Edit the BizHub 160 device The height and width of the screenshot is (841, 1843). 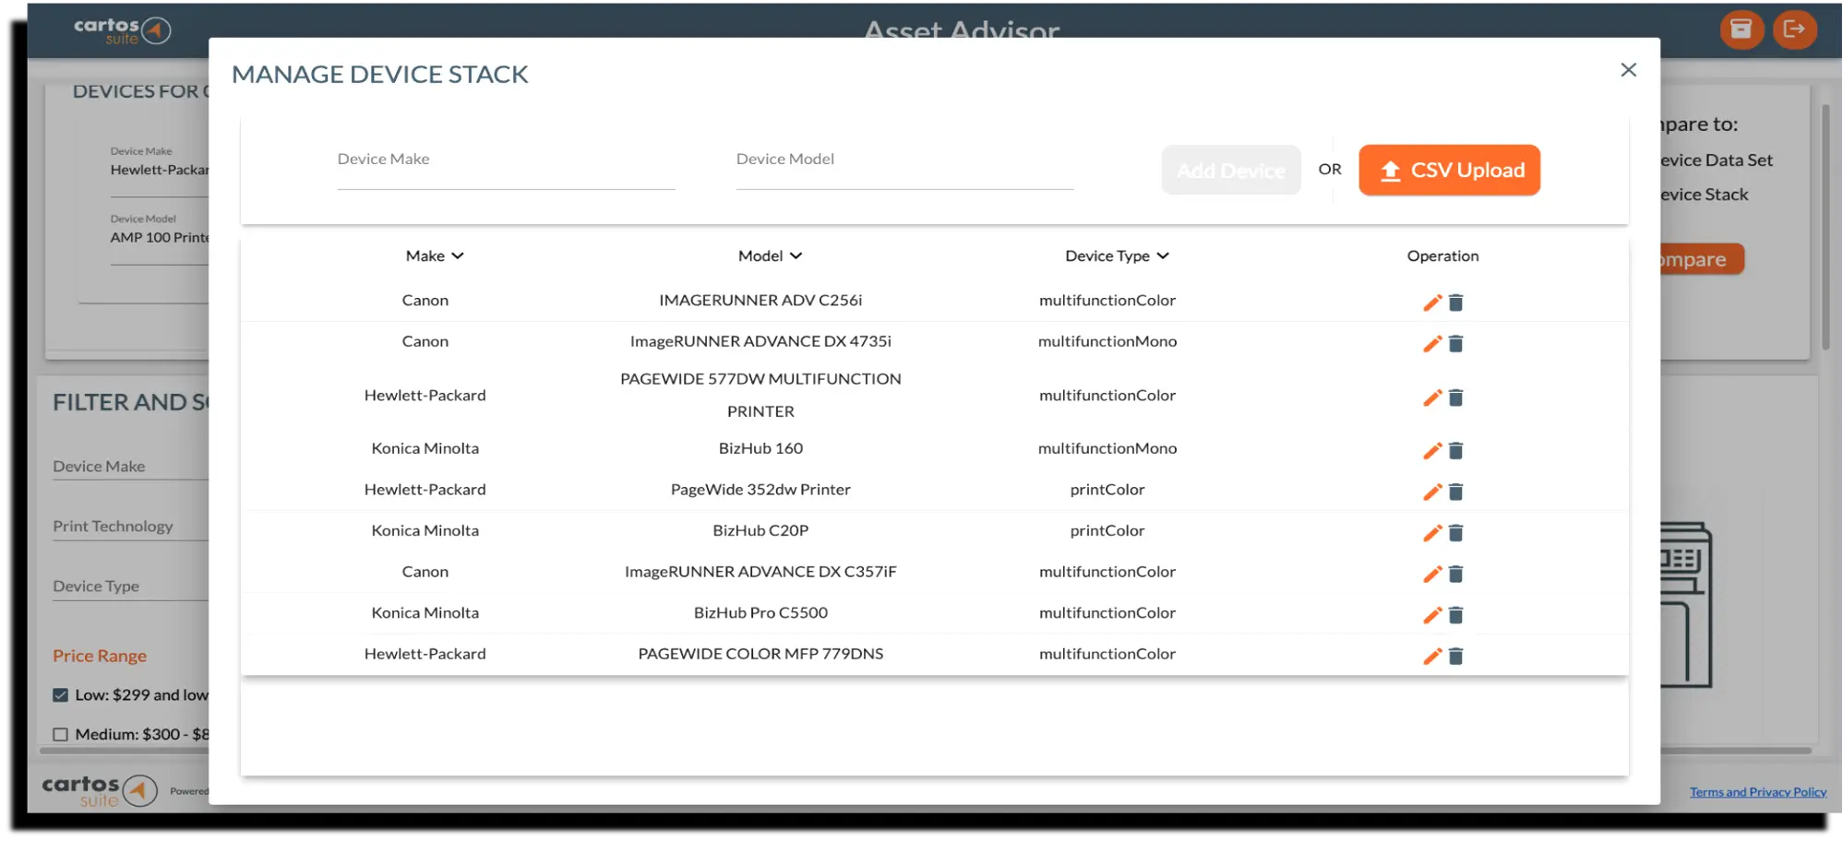pyautogui.click(x=1431, y=451)
